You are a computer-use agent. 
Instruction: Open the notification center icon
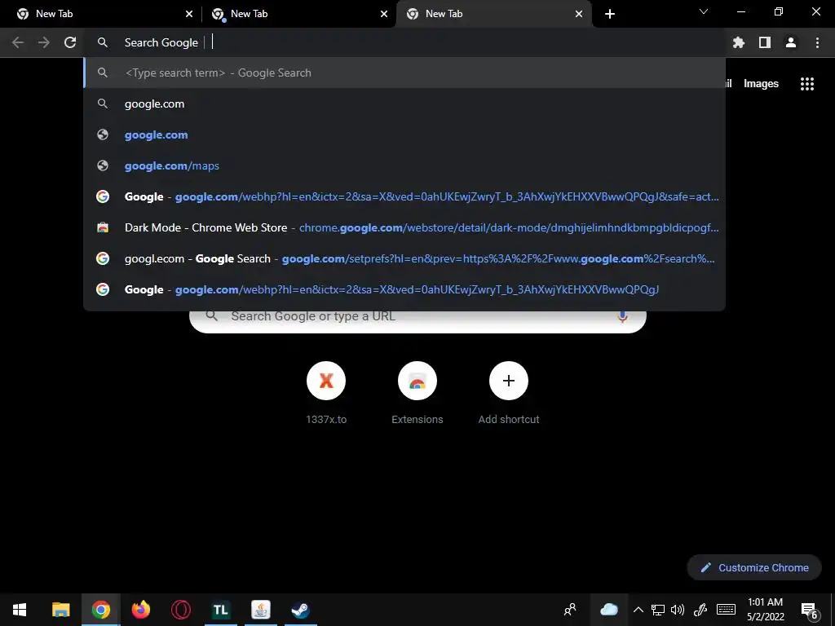(x=810, y=611)
